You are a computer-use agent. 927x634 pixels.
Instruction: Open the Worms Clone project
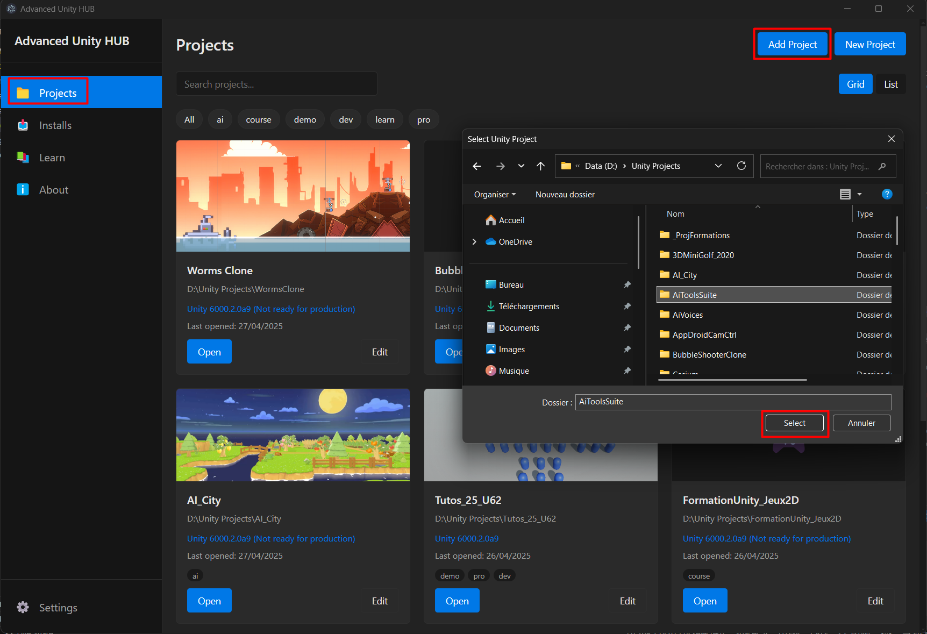209,352
